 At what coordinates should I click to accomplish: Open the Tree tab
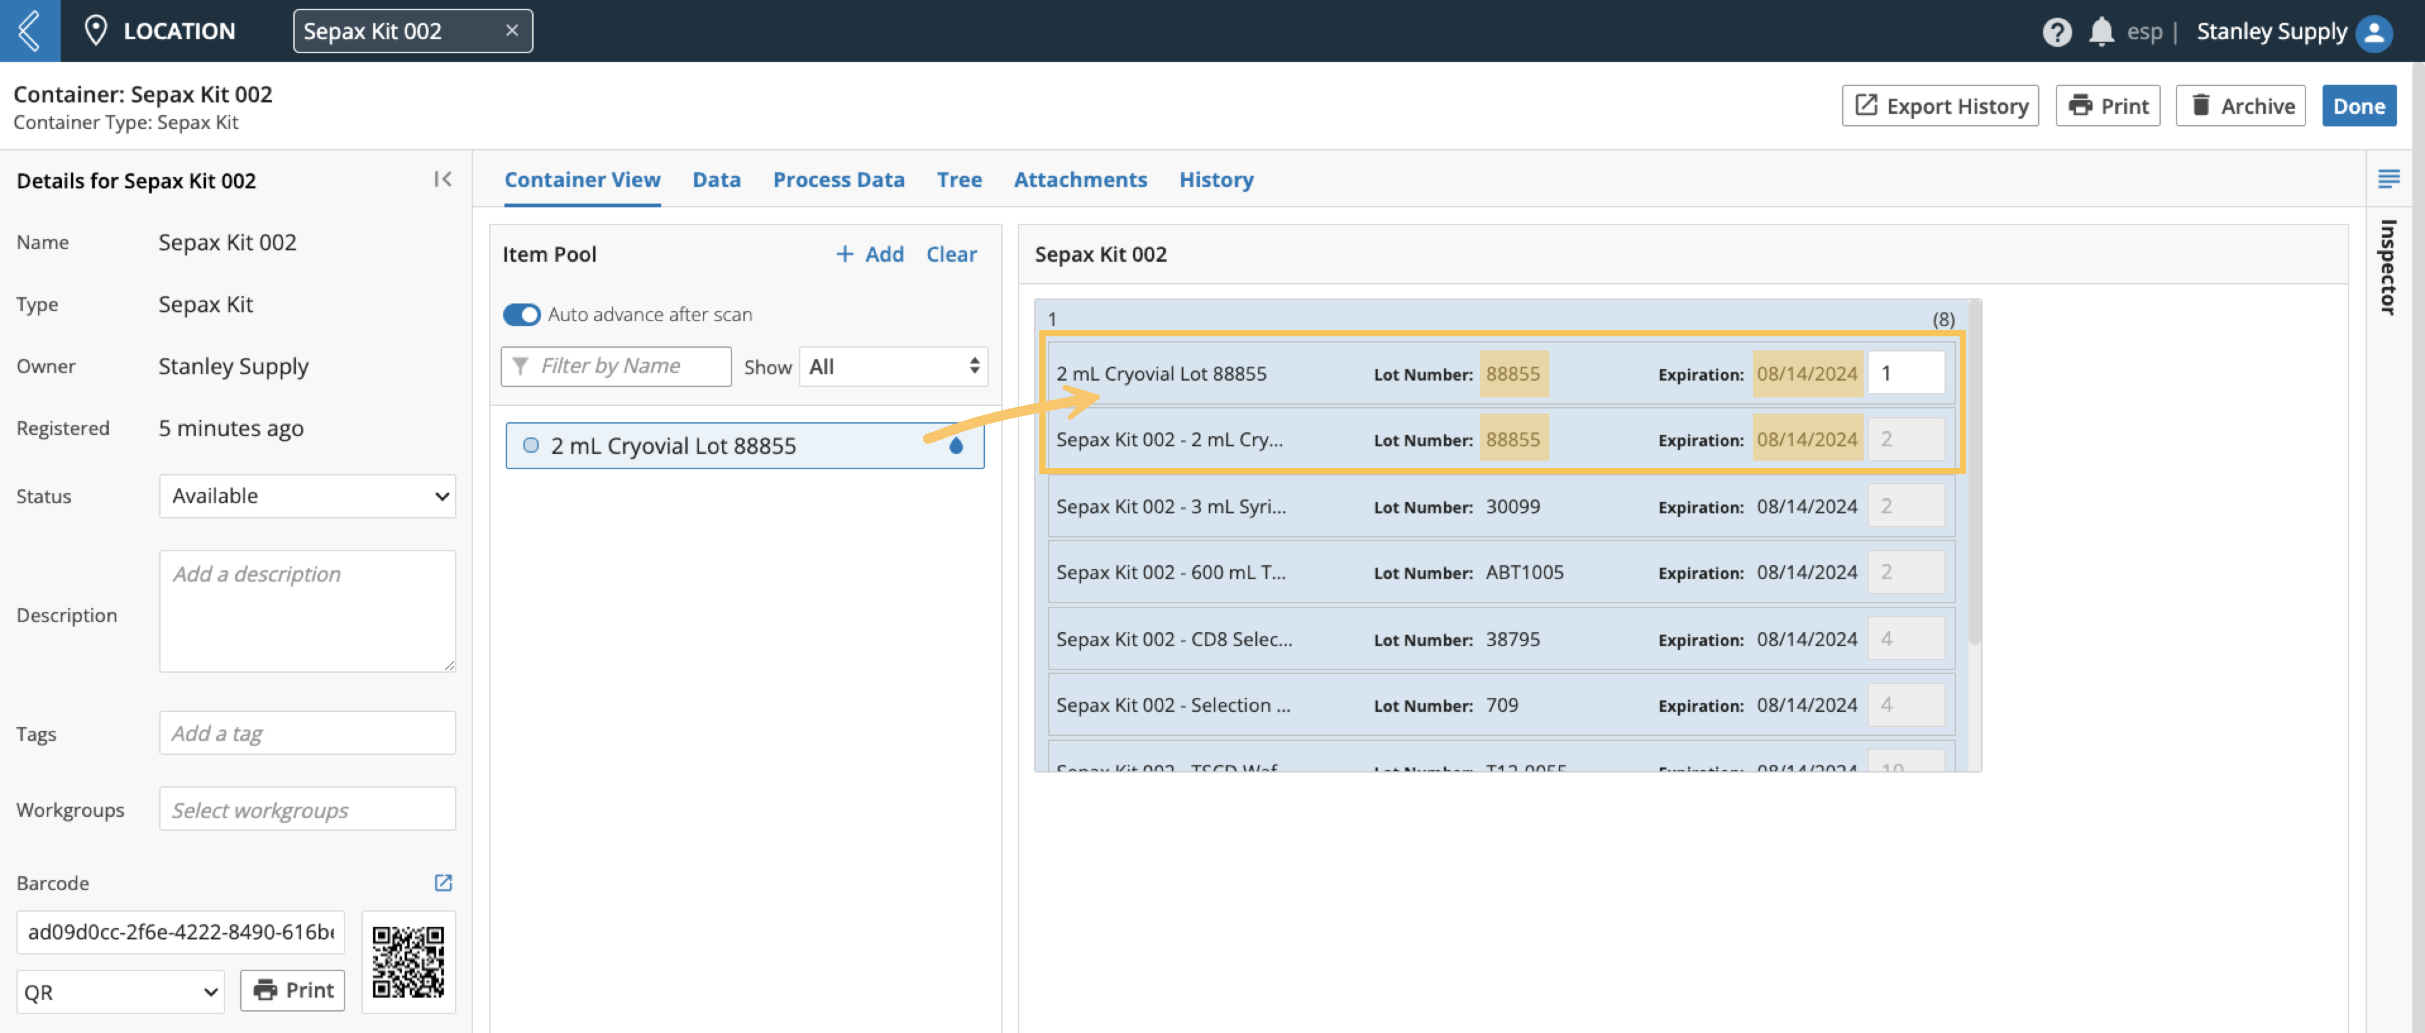coord(958,179)
